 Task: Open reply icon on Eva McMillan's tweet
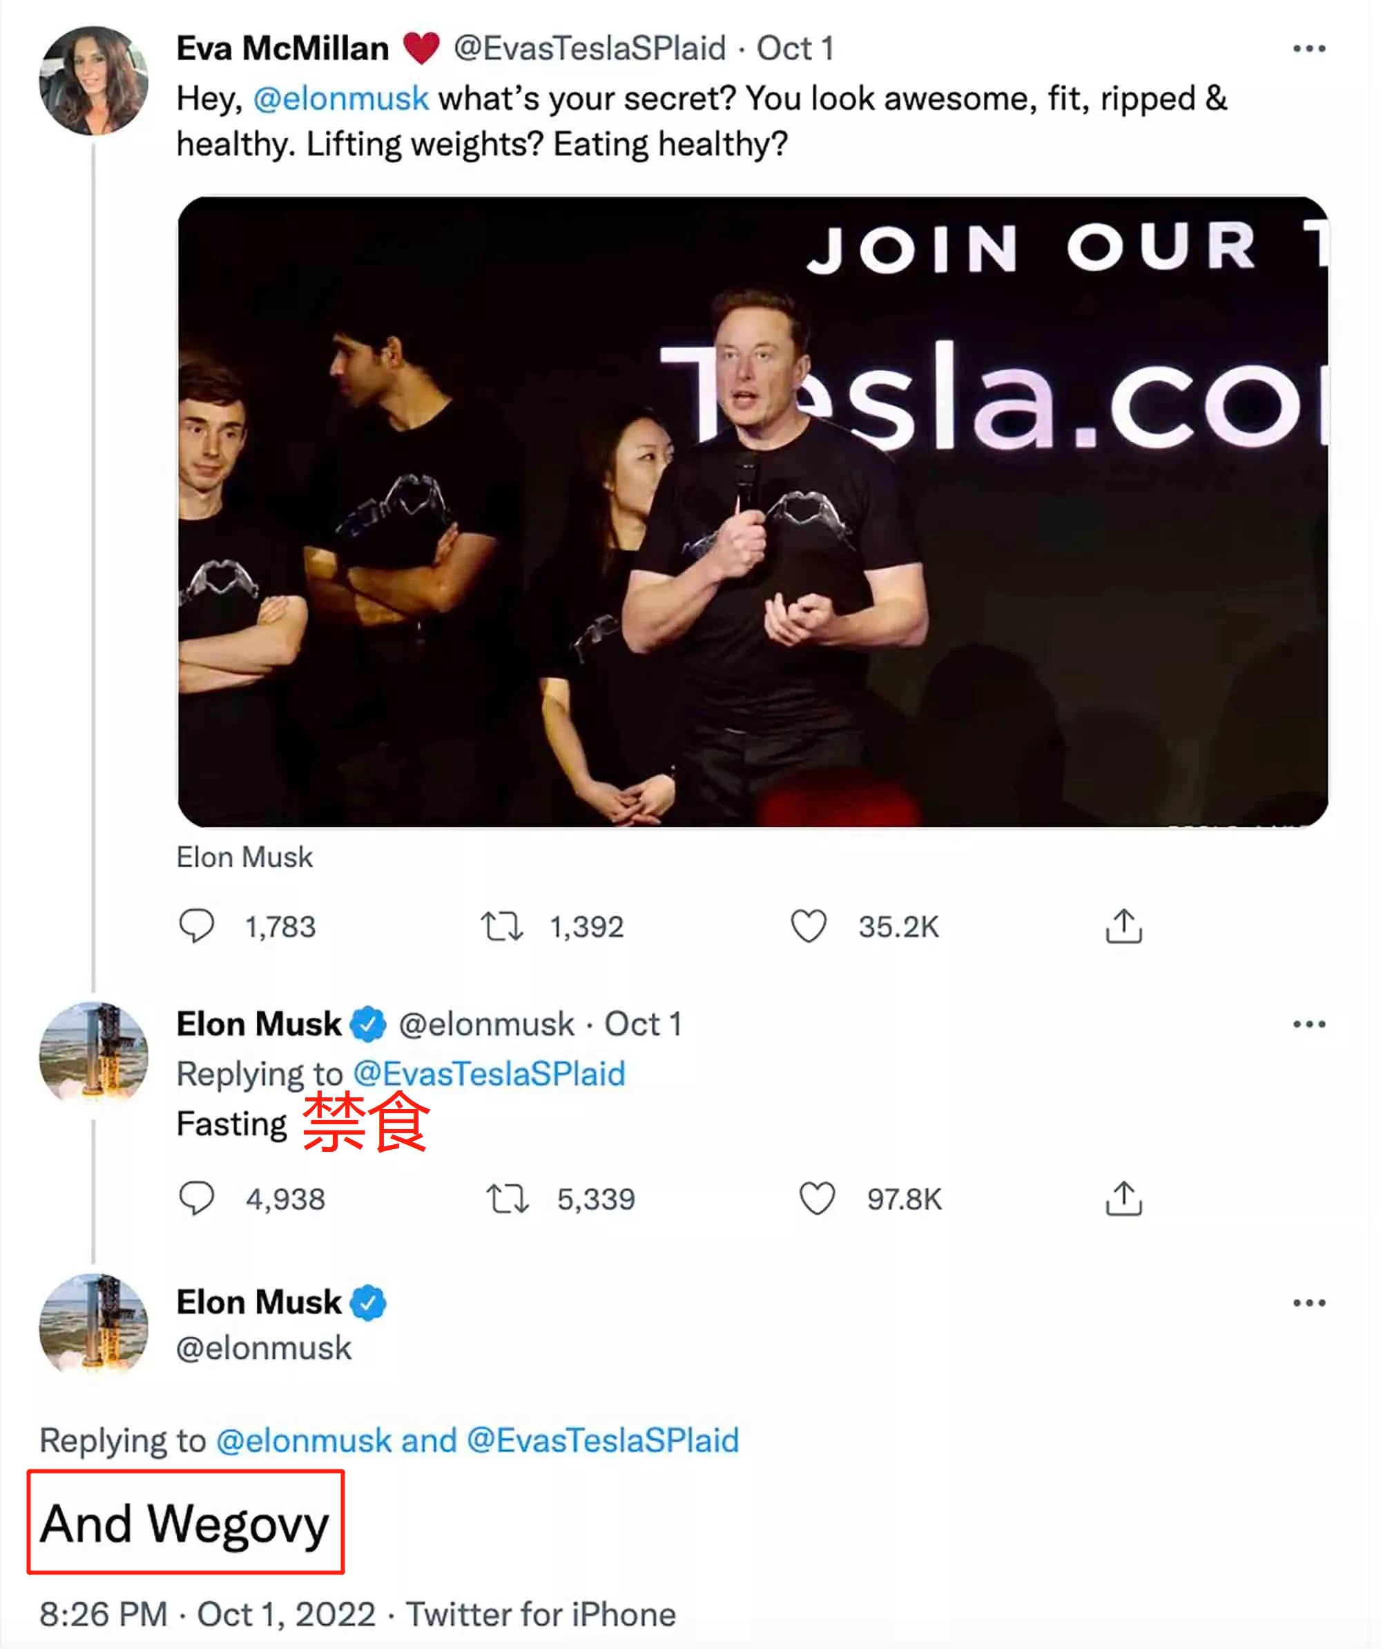point(196,926)
